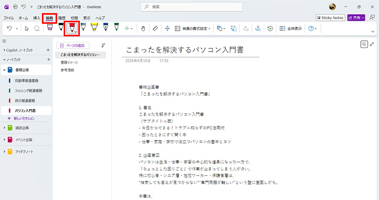Switch to the 表示 tab

coord(87,18)
